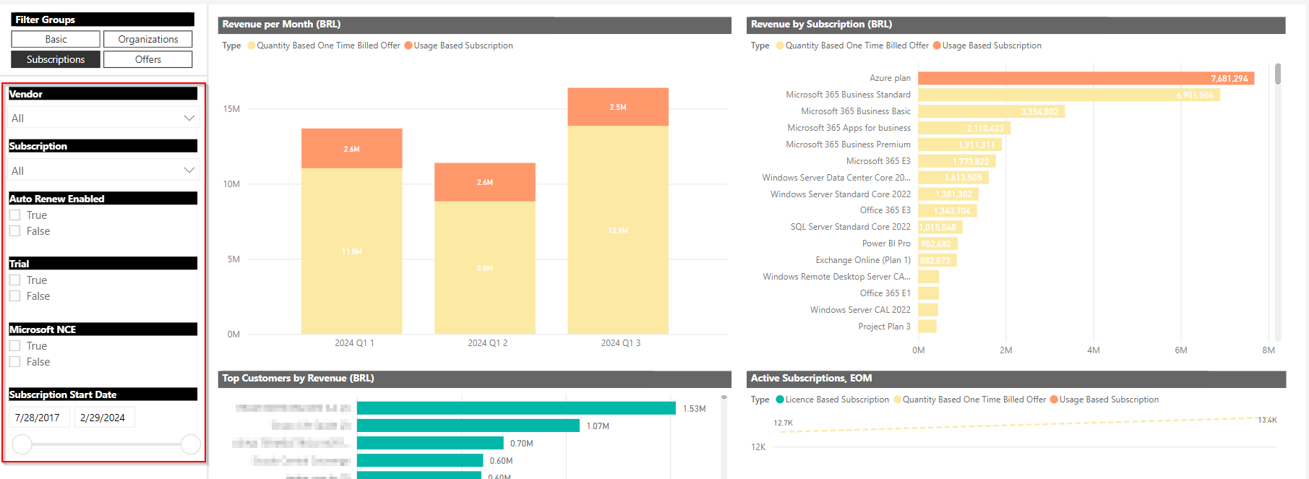Viewport: 1309px width, 479px height.
Task: Check False under Trial
Action: click(14, 296)
